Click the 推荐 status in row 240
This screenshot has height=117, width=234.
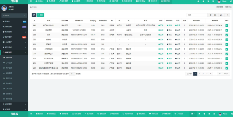coord(169,25)
